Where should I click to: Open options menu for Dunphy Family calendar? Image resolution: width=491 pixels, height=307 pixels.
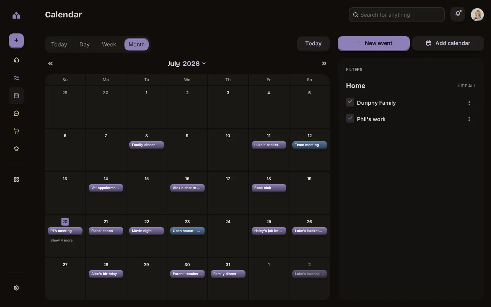click(x=469, y=103)
